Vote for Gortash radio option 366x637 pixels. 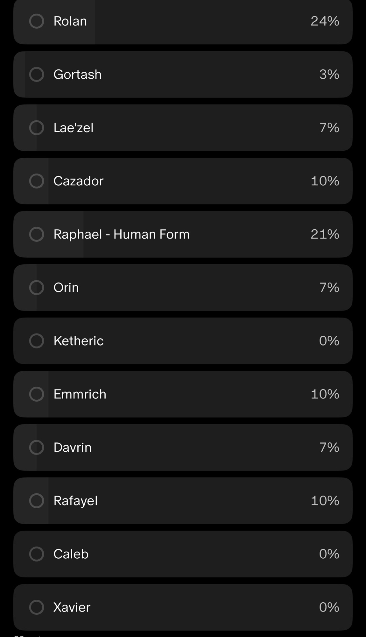point(37,75)
